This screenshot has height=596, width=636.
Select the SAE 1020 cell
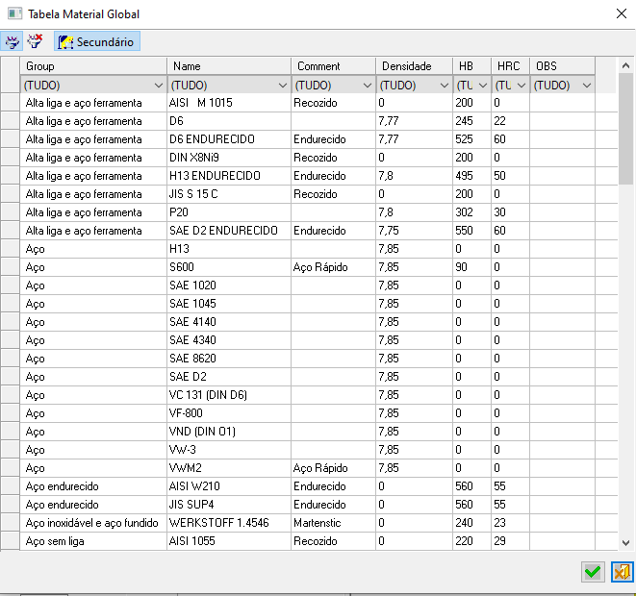pyautogui.click(x=229, y=286)
